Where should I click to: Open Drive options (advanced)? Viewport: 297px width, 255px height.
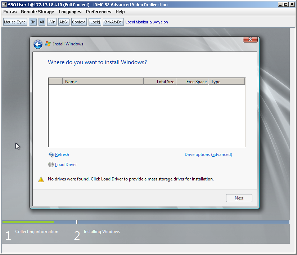tap(208, 155)
